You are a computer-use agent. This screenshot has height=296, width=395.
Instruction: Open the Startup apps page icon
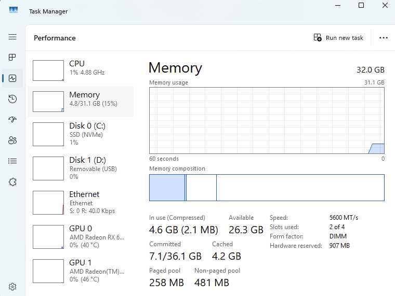(12, 119)
